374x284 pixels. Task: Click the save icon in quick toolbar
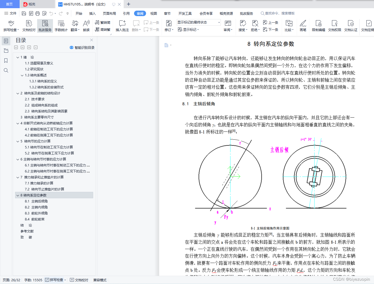pyautogui.click(x=24, y=13)
